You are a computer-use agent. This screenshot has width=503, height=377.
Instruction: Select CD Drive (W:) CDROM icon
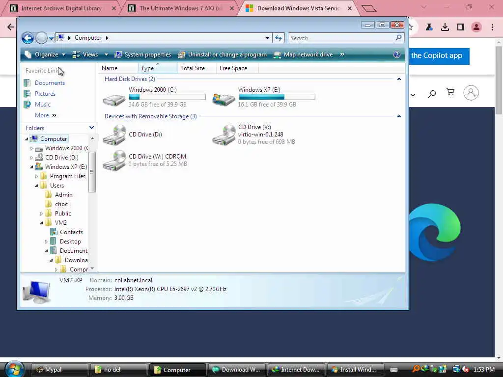click(114, 161)
